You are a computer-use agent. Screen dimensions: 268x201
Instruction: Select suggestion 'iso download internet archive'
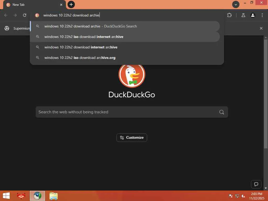pyautogui.click(x=125, y=37)
